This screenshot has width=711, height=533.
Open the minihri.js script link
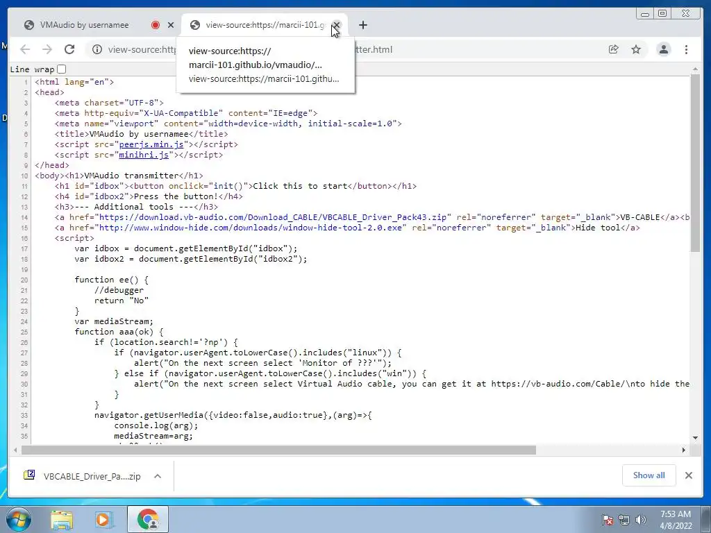pos(144,155)
